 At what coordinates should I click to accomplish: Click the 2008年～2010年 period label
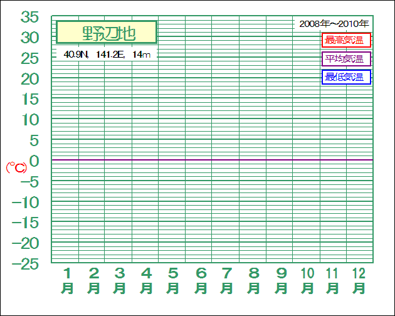(x=334, y=24)
